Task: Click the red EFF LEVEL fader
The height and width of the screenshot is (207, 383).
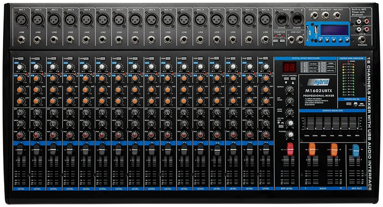Action: pos(290,149)
